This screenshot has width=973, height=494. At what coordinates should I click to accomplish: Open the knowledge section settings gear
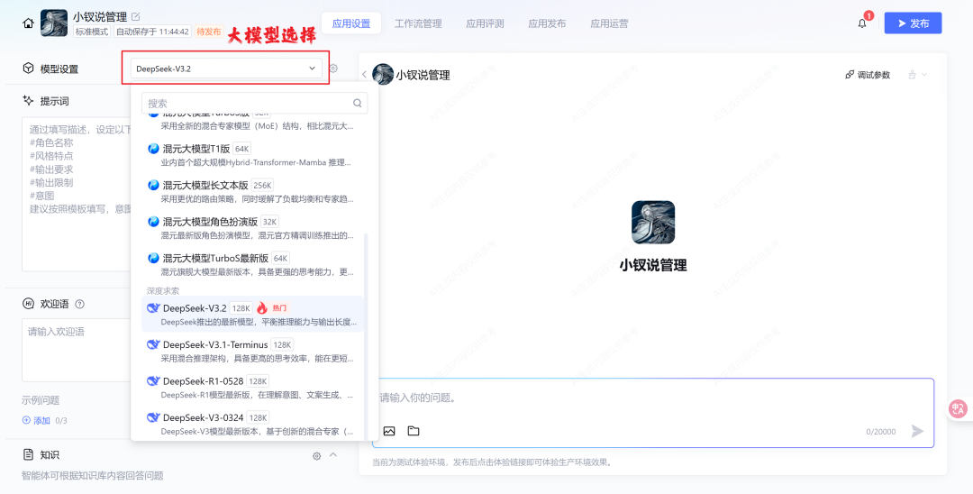pyautogui.click(x=316, y=456)
